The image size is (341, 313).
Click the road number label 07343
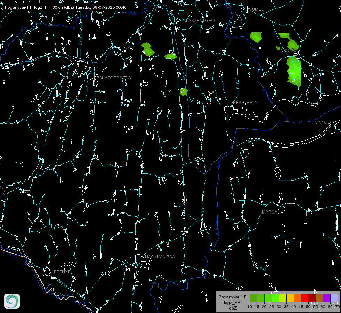pos(237,83)
